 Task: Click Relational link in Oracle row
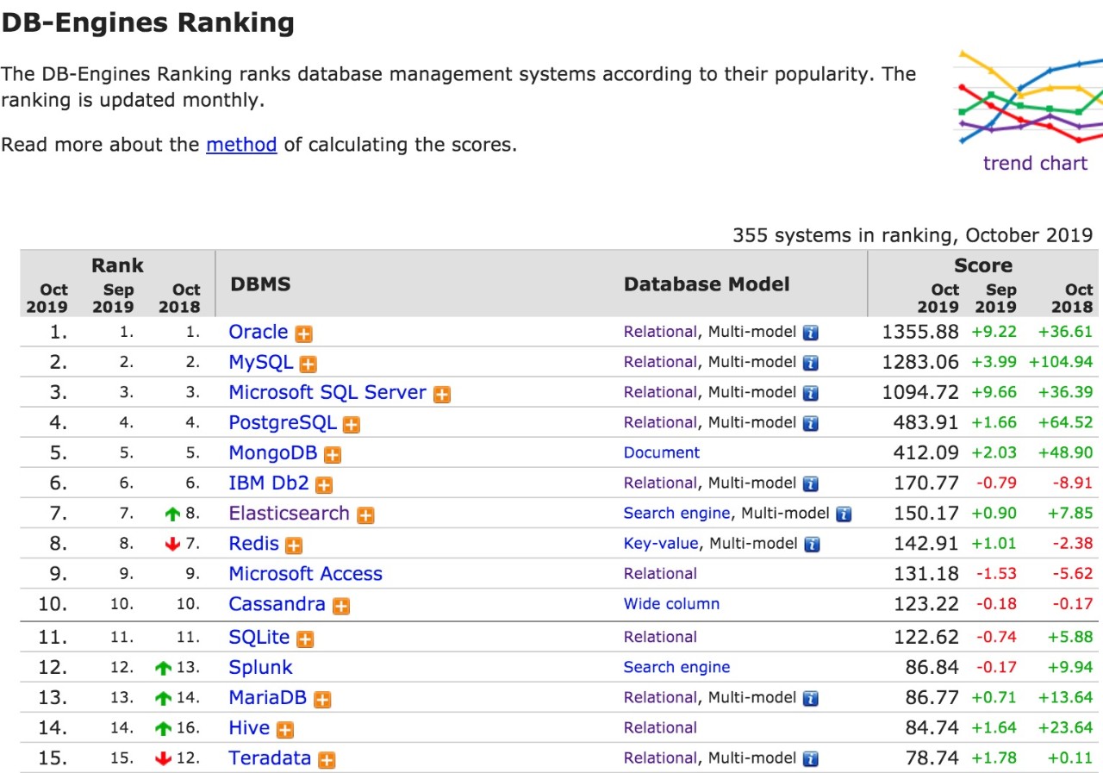click(x=661, y=332)
